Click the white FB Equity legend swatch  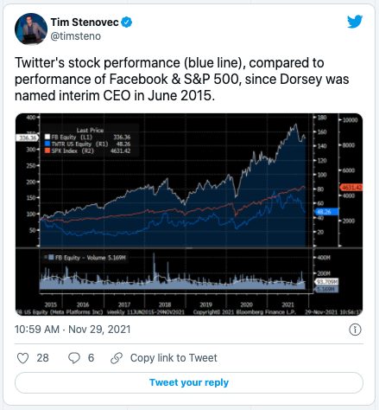(47, 137)
